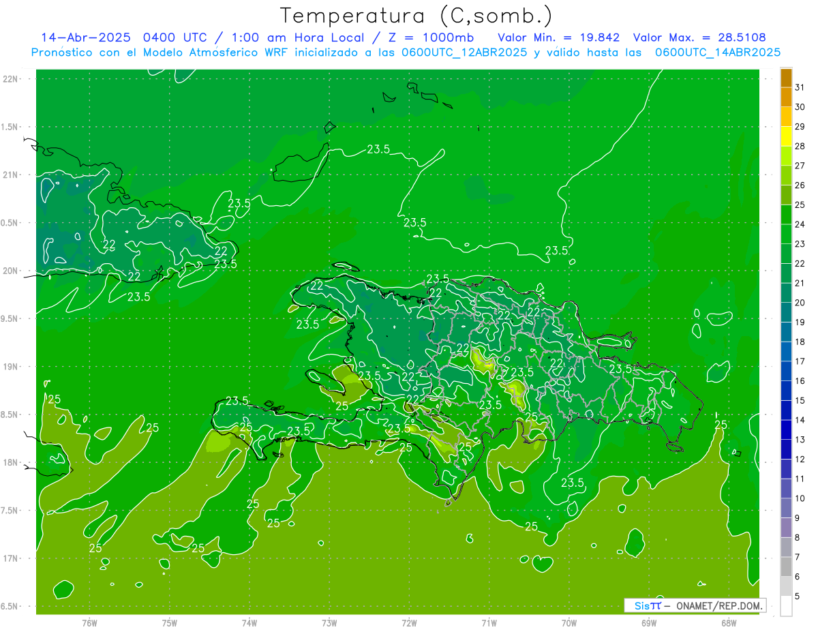Click the colorbar label "8"
The height and width of the screenshot is (632, 818).
pyautogui.click(x=798, y=537)
